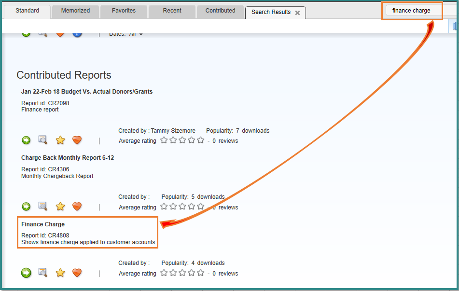
Task: Open the Contributed tab
Action: (221, 11)
